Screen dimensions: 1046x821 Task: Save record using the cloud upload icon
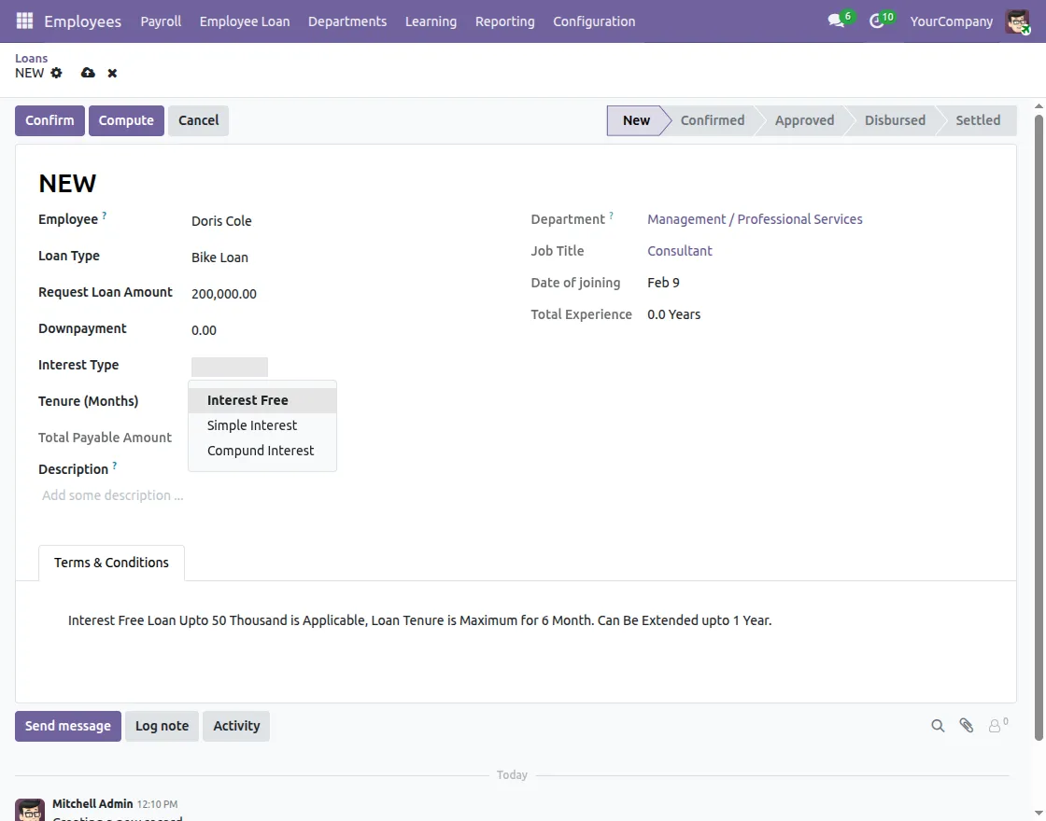[x=87, y=73]
